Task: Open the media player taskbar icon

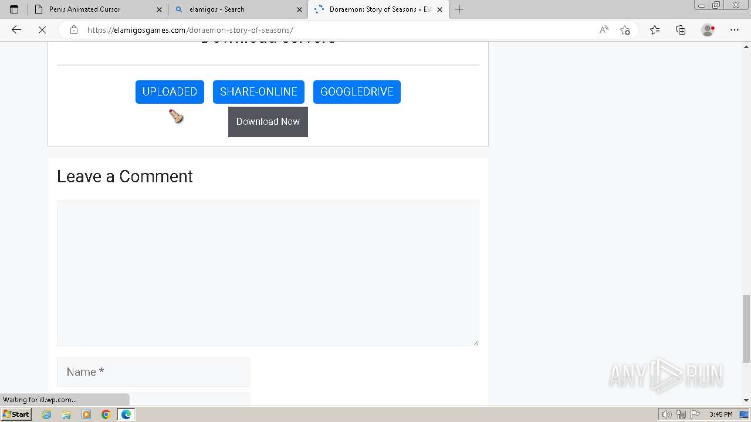Action: (86, 414)
